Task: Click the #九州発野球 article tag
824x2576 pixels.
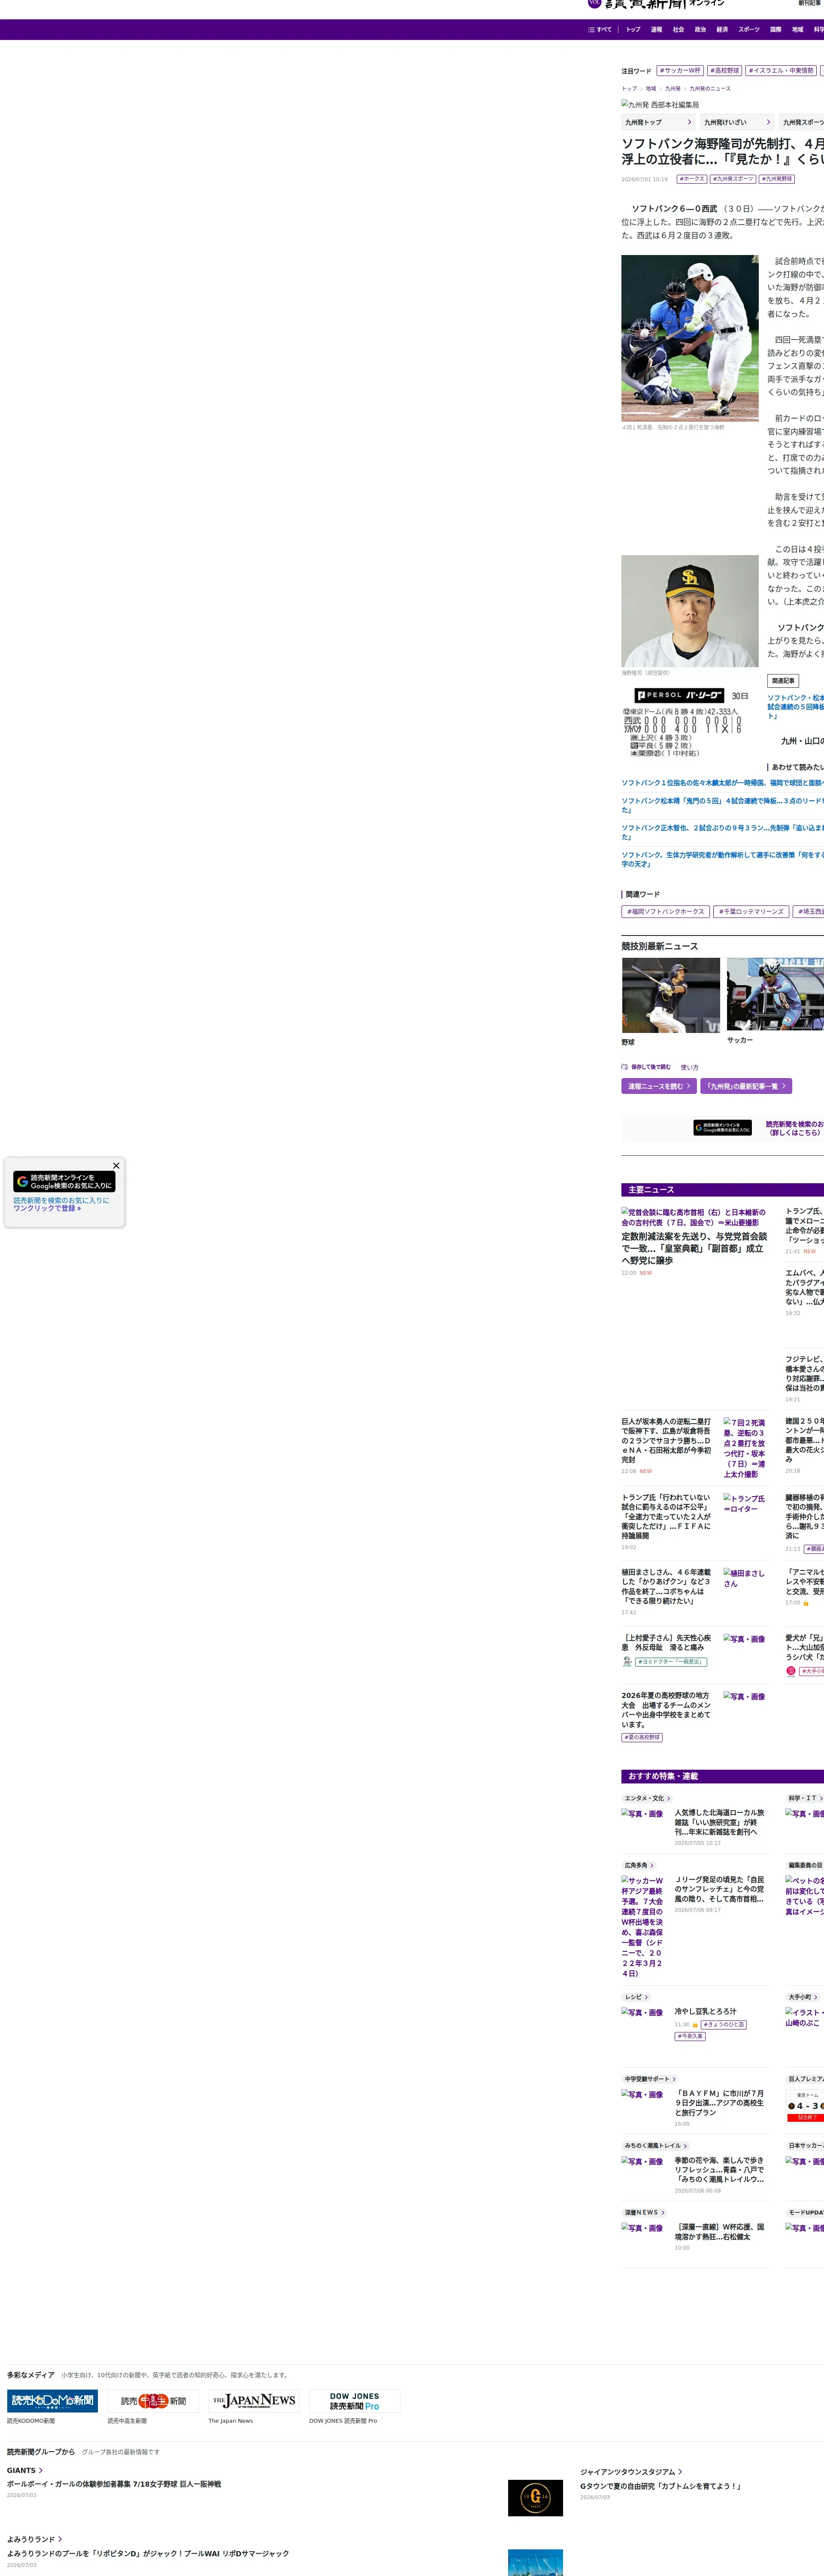Action: (777, 179)
